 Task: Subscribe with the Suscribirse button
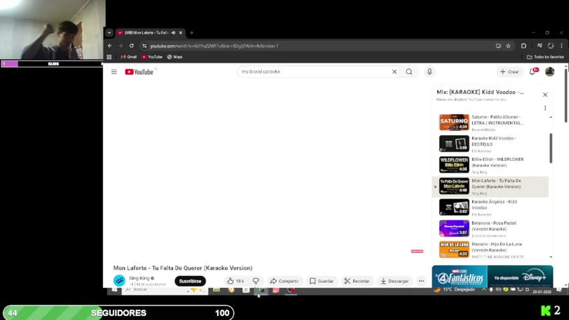pos(190,281)
